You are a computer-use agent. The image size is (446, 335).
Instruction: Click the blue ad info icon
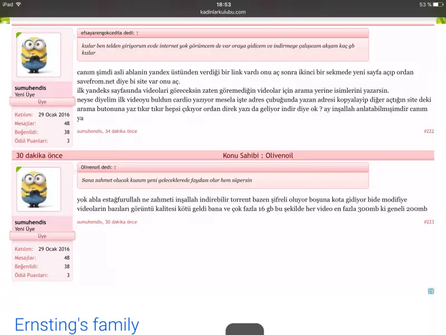431,291
